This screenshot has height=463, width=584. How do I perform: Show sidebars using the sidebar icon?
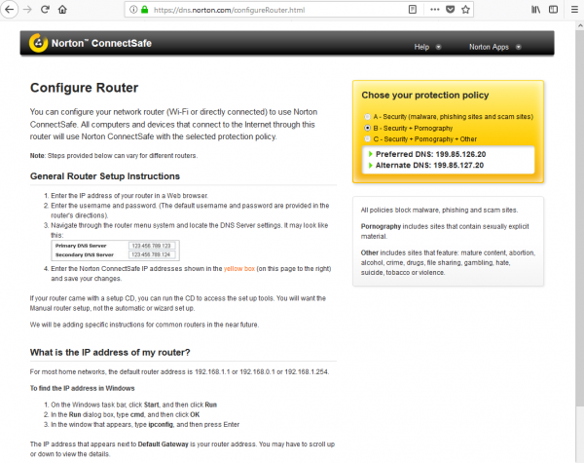[x=554, y=10]
